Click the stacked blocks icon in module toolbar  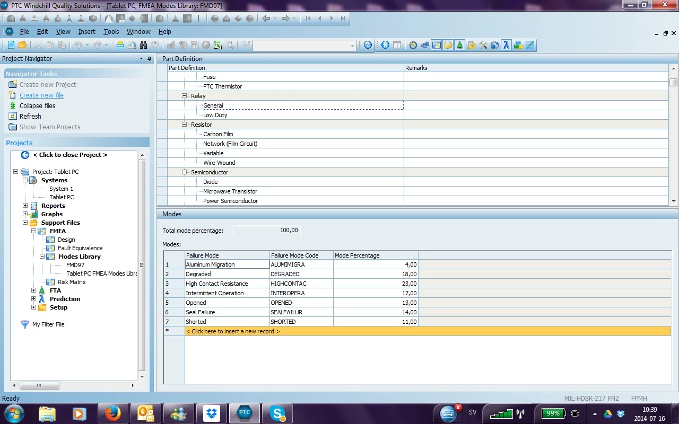pos(518,45)
